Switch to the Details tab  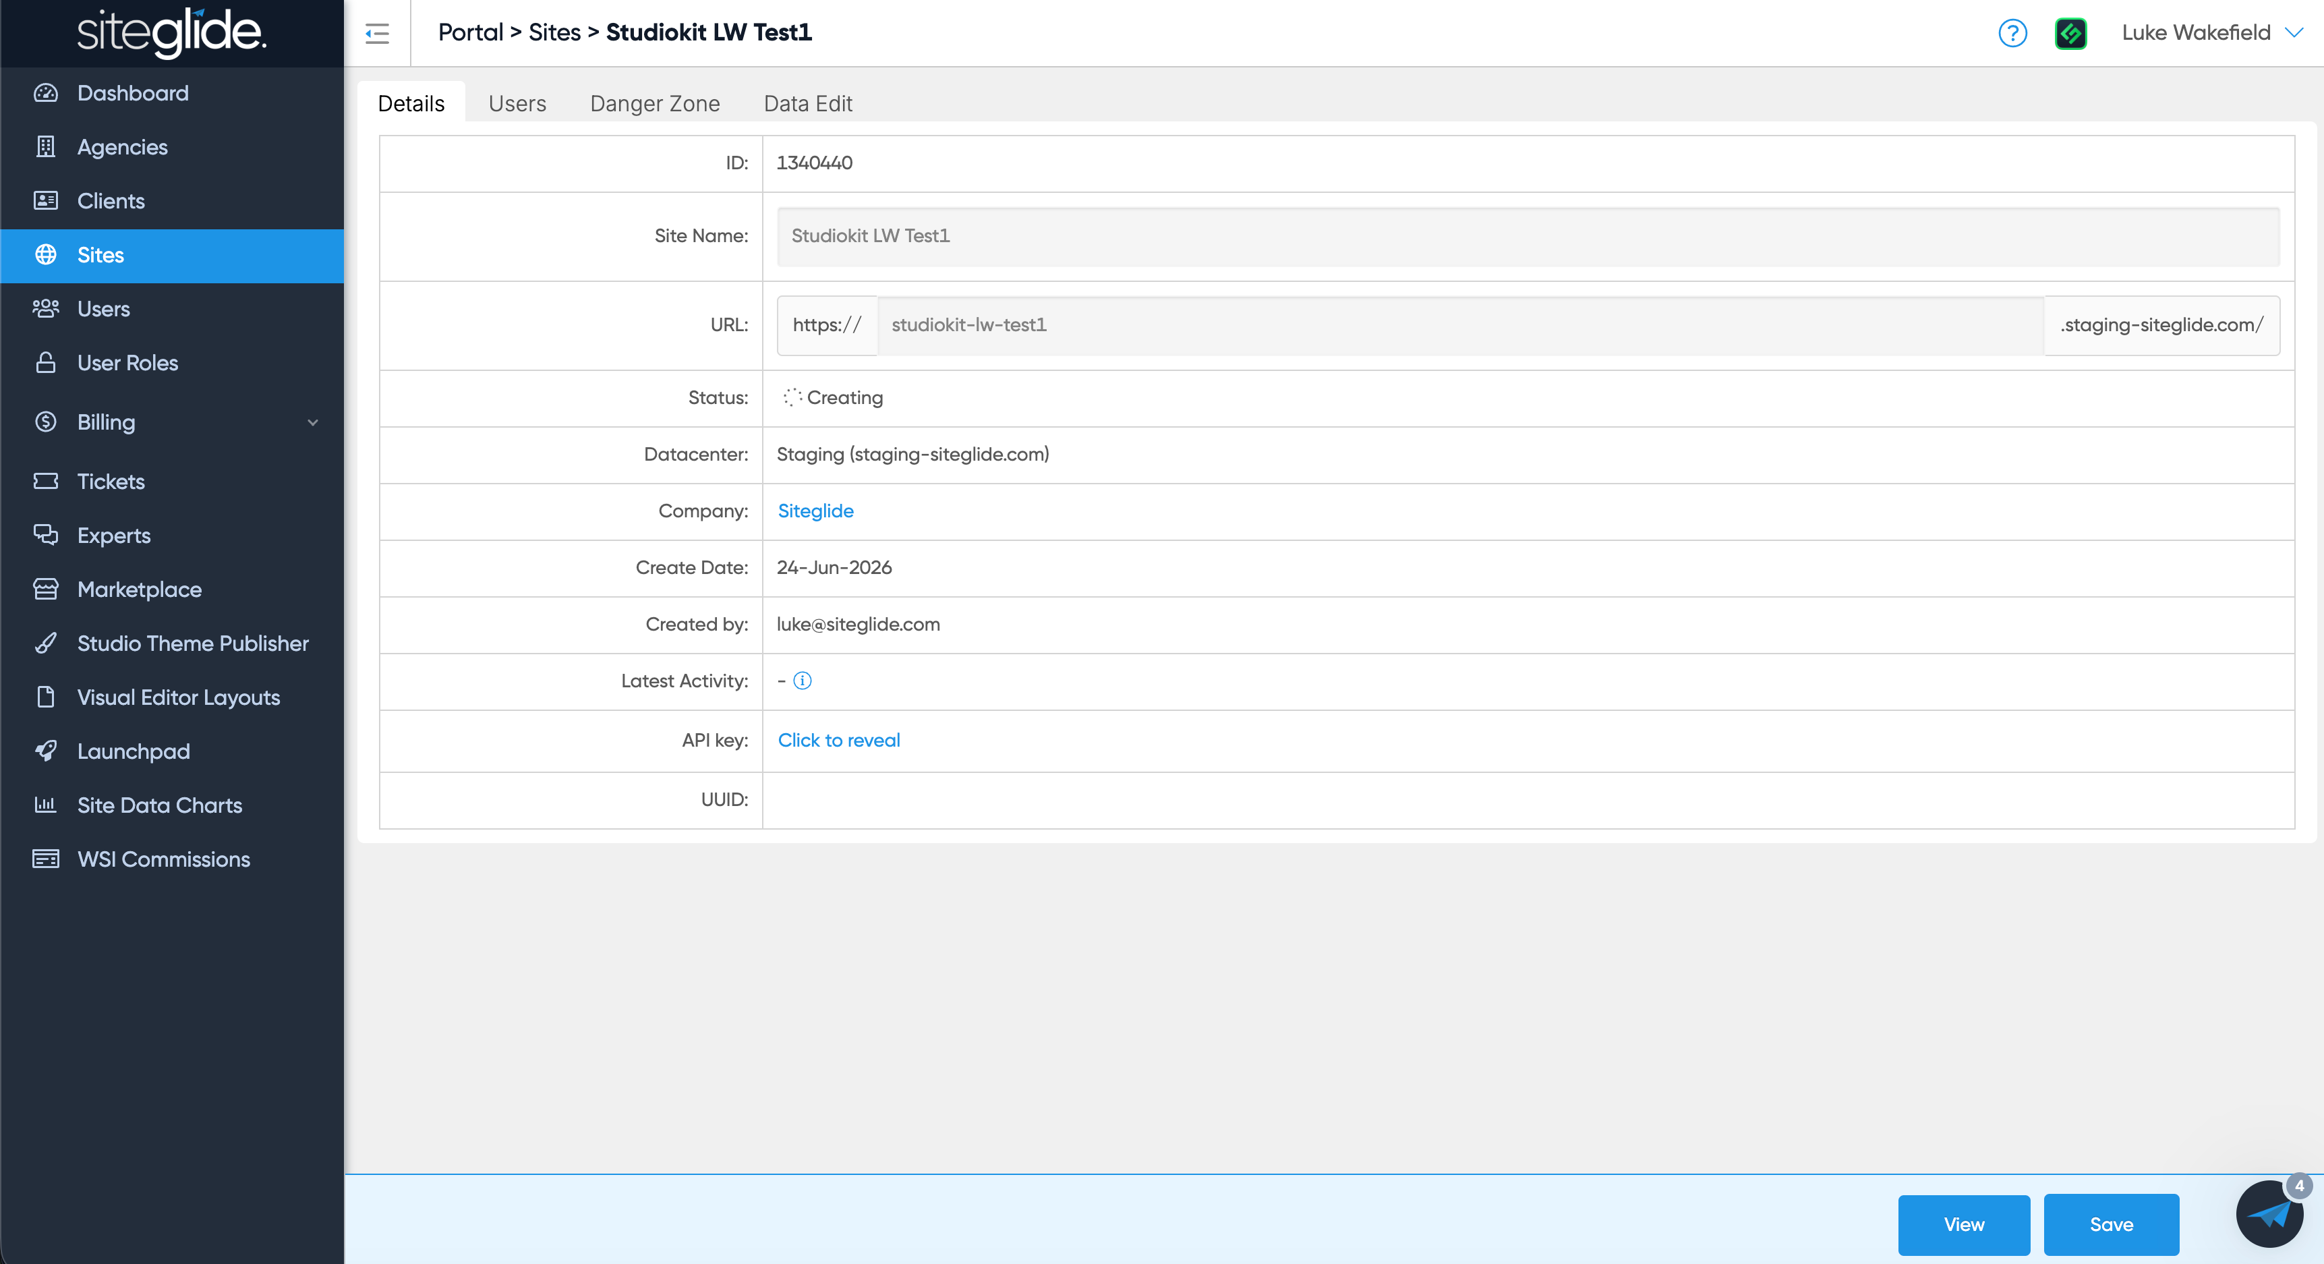point(411,104)
